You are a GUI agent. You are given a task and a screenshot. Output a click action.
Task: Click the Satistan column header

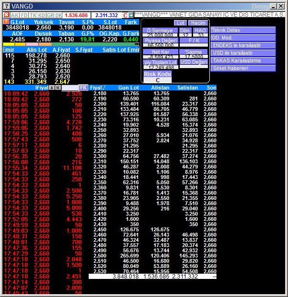click(x=187, y=88)
